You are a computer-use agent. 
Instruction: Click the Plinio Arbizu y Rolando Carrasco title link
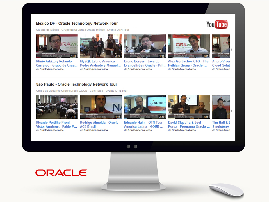click(x=57, y=64)
